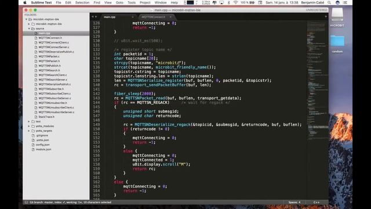Open the View menu
The image size is (371, 209).
pos(108,2)
